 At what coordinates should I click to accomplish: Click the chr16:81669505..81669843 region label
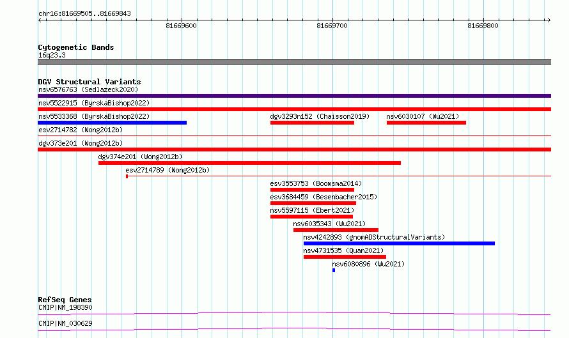[x=84, y=14]
